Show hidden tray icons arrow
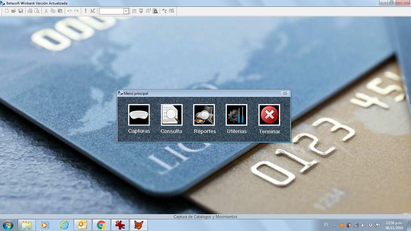411x231 pixels. [334, 225]
